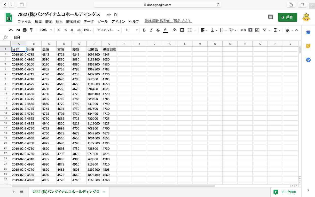Open the ツール menu

[103, 22]
